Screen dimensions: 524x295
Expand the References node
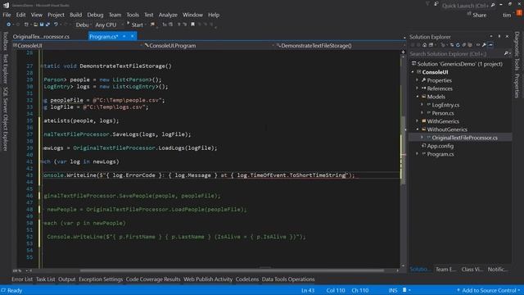point(417,88)
